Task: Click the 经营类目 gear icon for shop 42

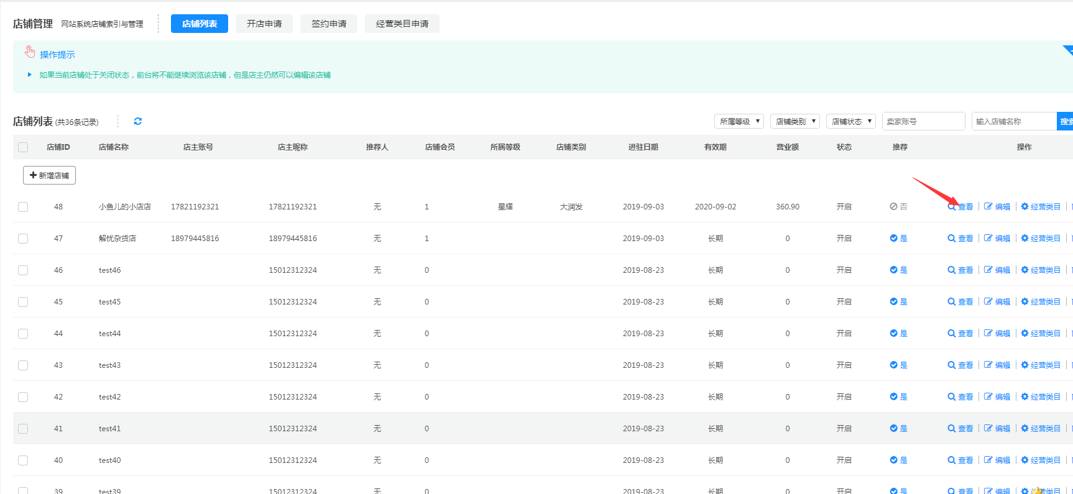Action: [1025, 397]
